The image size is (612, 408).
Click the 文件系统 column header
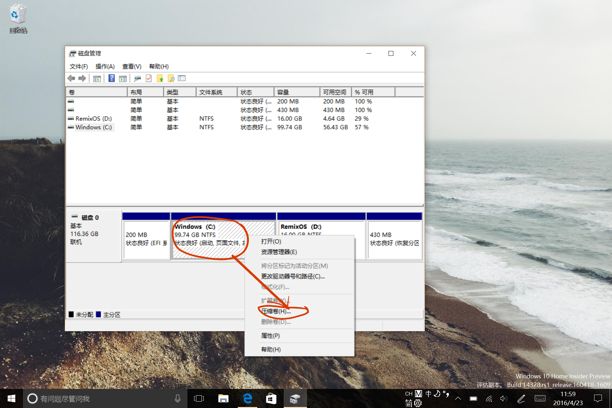pos(216,92)
